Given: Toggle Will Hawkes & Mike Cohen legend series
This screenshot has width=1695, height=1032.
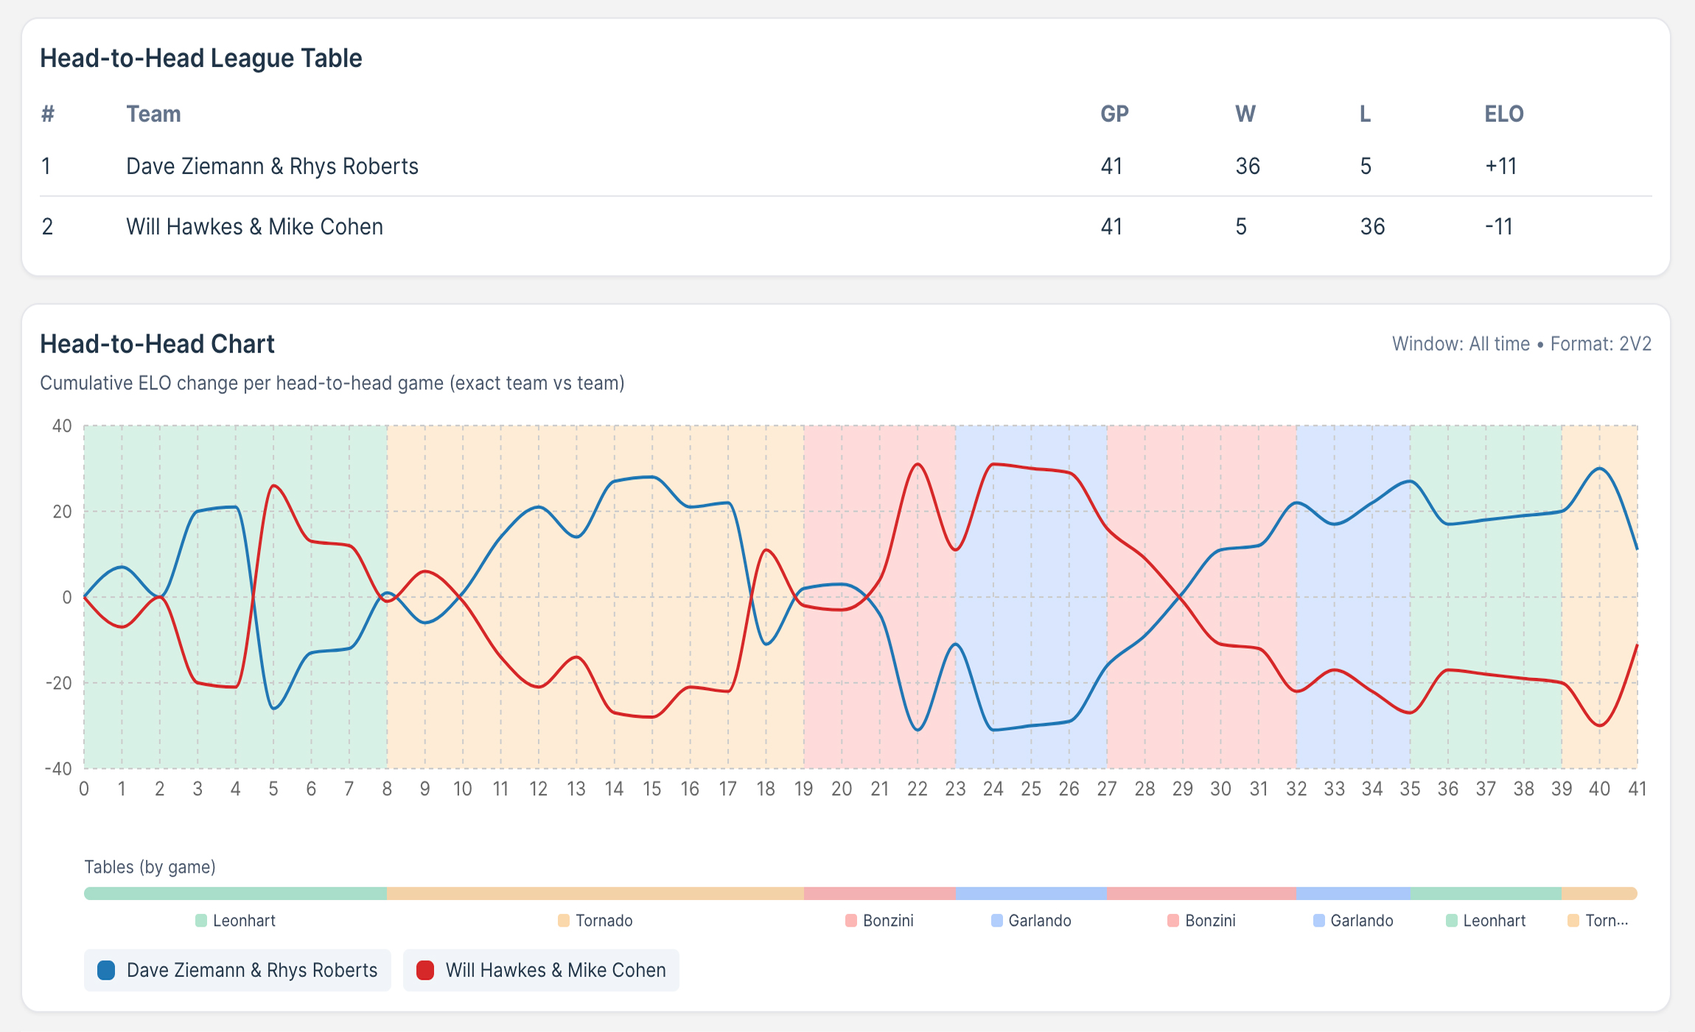Looking at the screenshot, I should pyautogui.click(x=541, y=970).
